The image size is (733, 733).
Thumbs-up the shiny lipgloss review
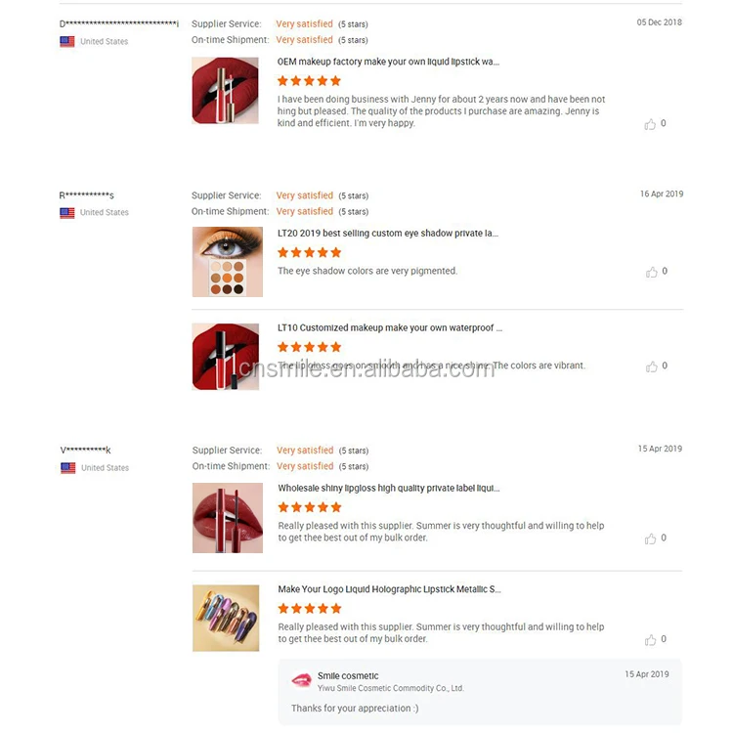click(650, 539)
